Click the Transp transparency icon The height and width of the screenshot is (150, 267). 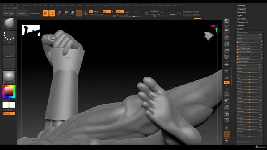pos(227,127)
